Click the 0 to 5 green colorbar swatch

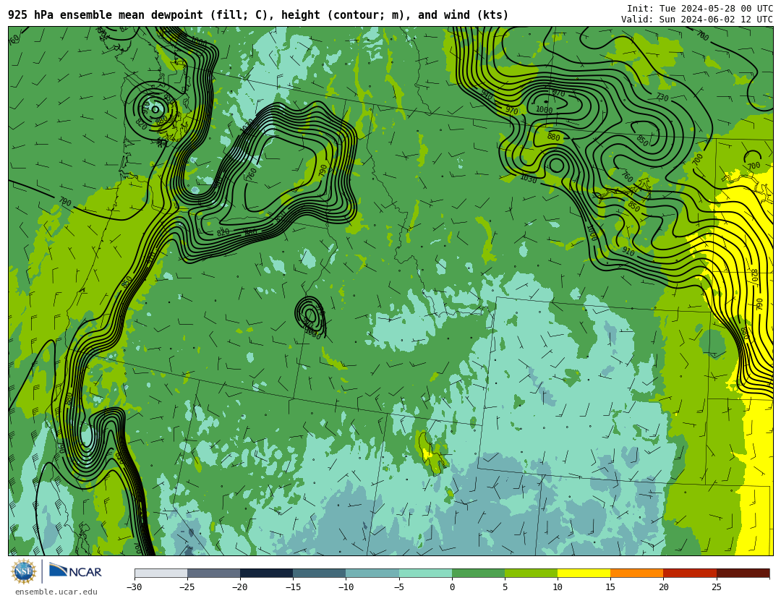(x=478, y=573)
